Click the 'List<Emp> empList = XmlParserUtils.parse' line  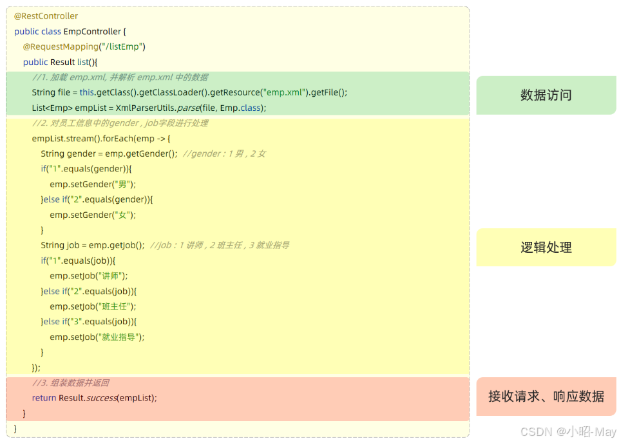click(149, 108)
